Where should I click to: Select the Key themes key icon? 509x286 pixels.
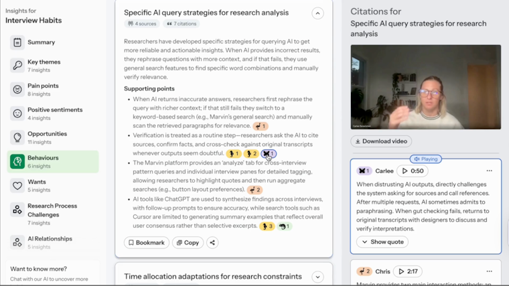click(x=17, y=66)
